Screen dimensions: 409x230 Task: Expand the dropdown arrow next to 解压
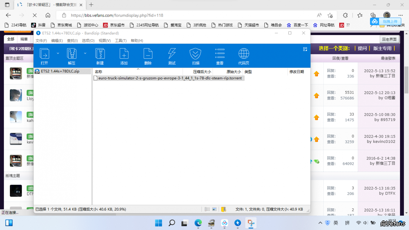point(85,53)
